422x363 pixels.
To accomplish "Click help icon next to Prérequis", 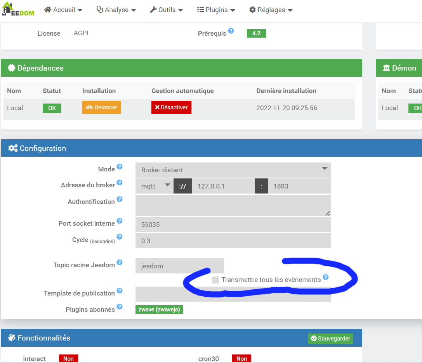I will [x=231, y=31].
